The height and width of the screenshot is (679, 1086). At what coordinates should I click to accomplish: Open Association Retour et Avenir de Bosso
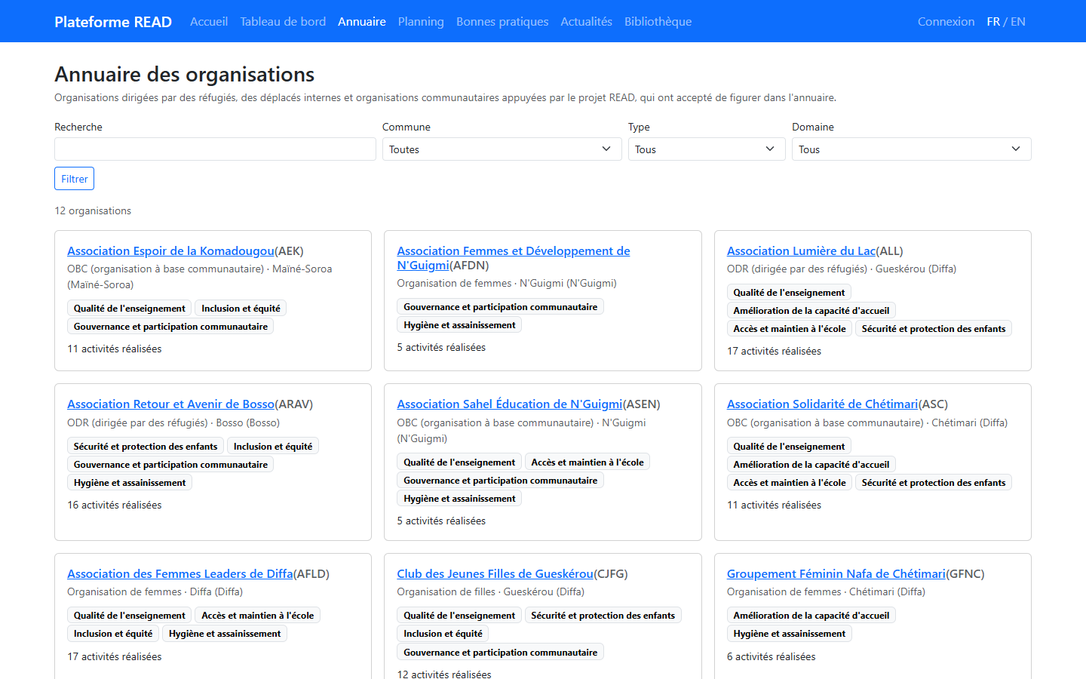170,404
